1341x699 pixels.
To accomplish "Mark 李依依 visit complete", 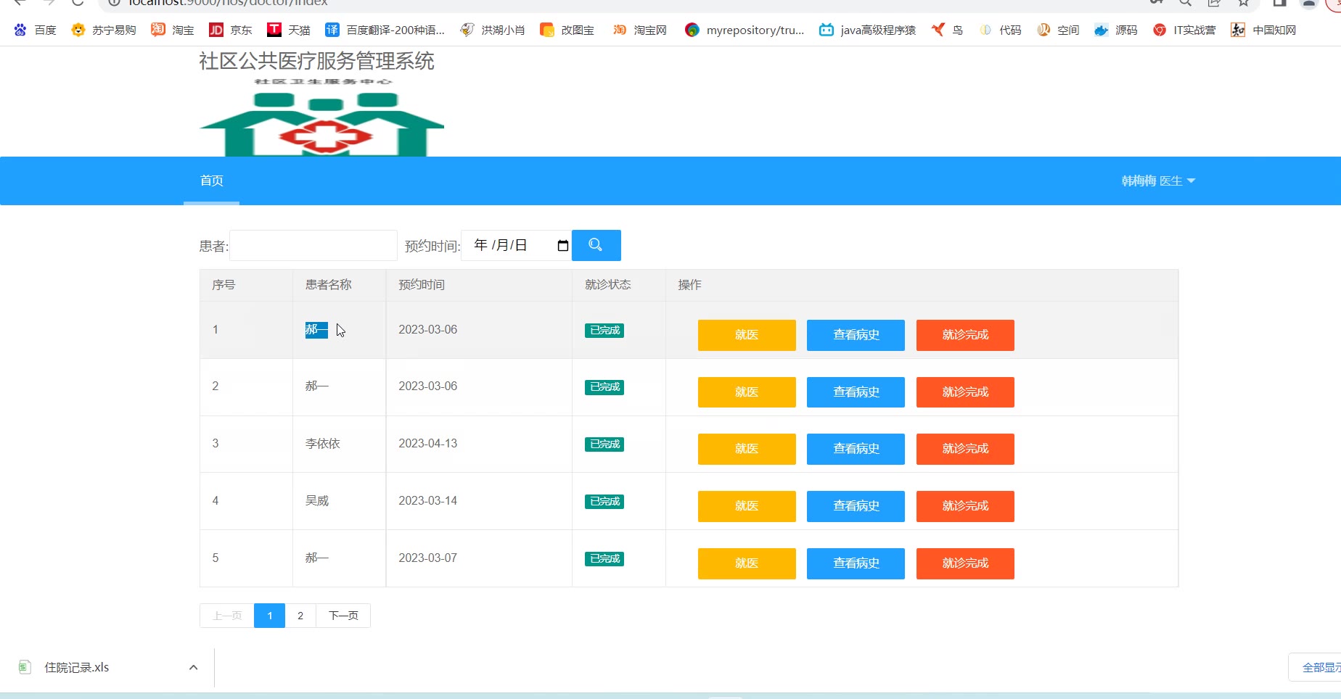I will (965, 449).
